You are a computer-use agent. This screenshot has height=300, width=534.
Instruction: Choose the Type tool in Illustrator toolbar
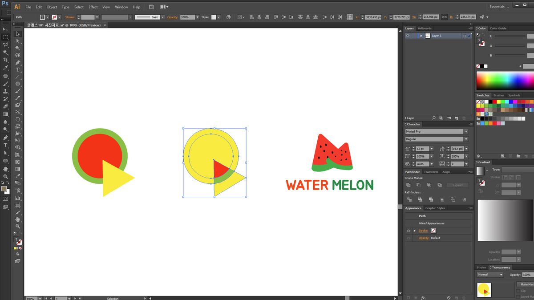click(18, 69)
